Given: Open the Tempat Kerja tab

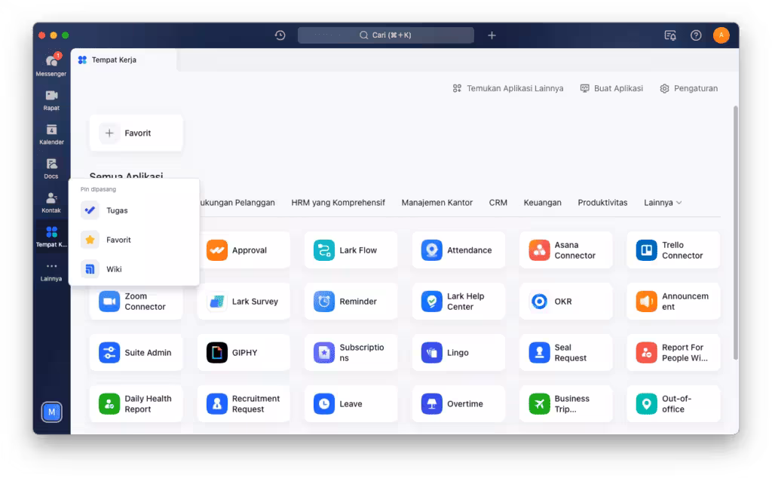Looking at the screenshot, I should (123, 60).
